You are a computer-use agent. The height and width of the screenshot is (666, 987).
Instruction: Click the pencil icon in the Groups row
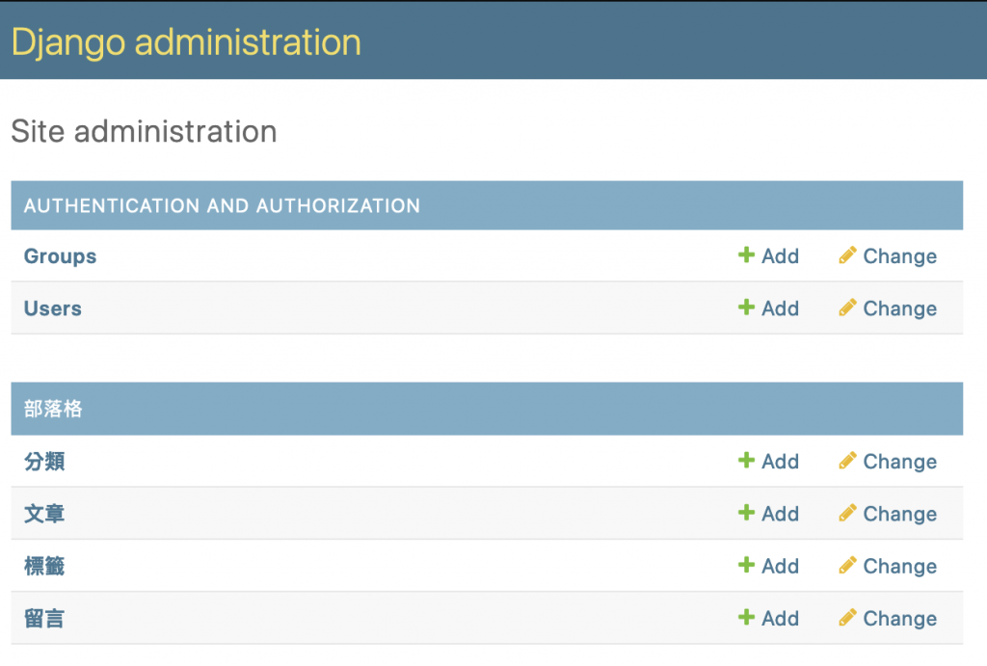[847, 255]
